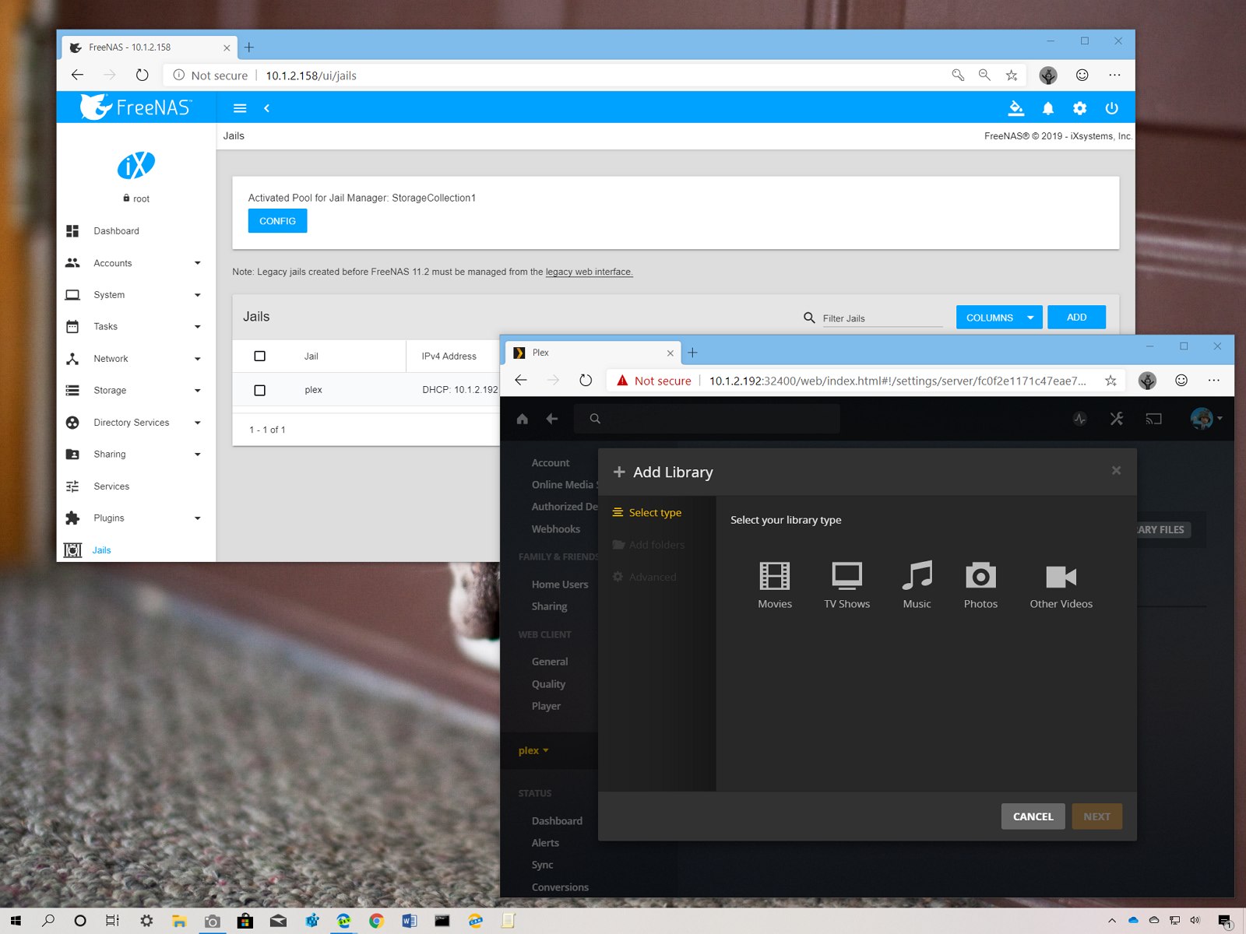Open the Plex cast icon
This screenshot has height=934, width=1246.
click(1153, 418)
